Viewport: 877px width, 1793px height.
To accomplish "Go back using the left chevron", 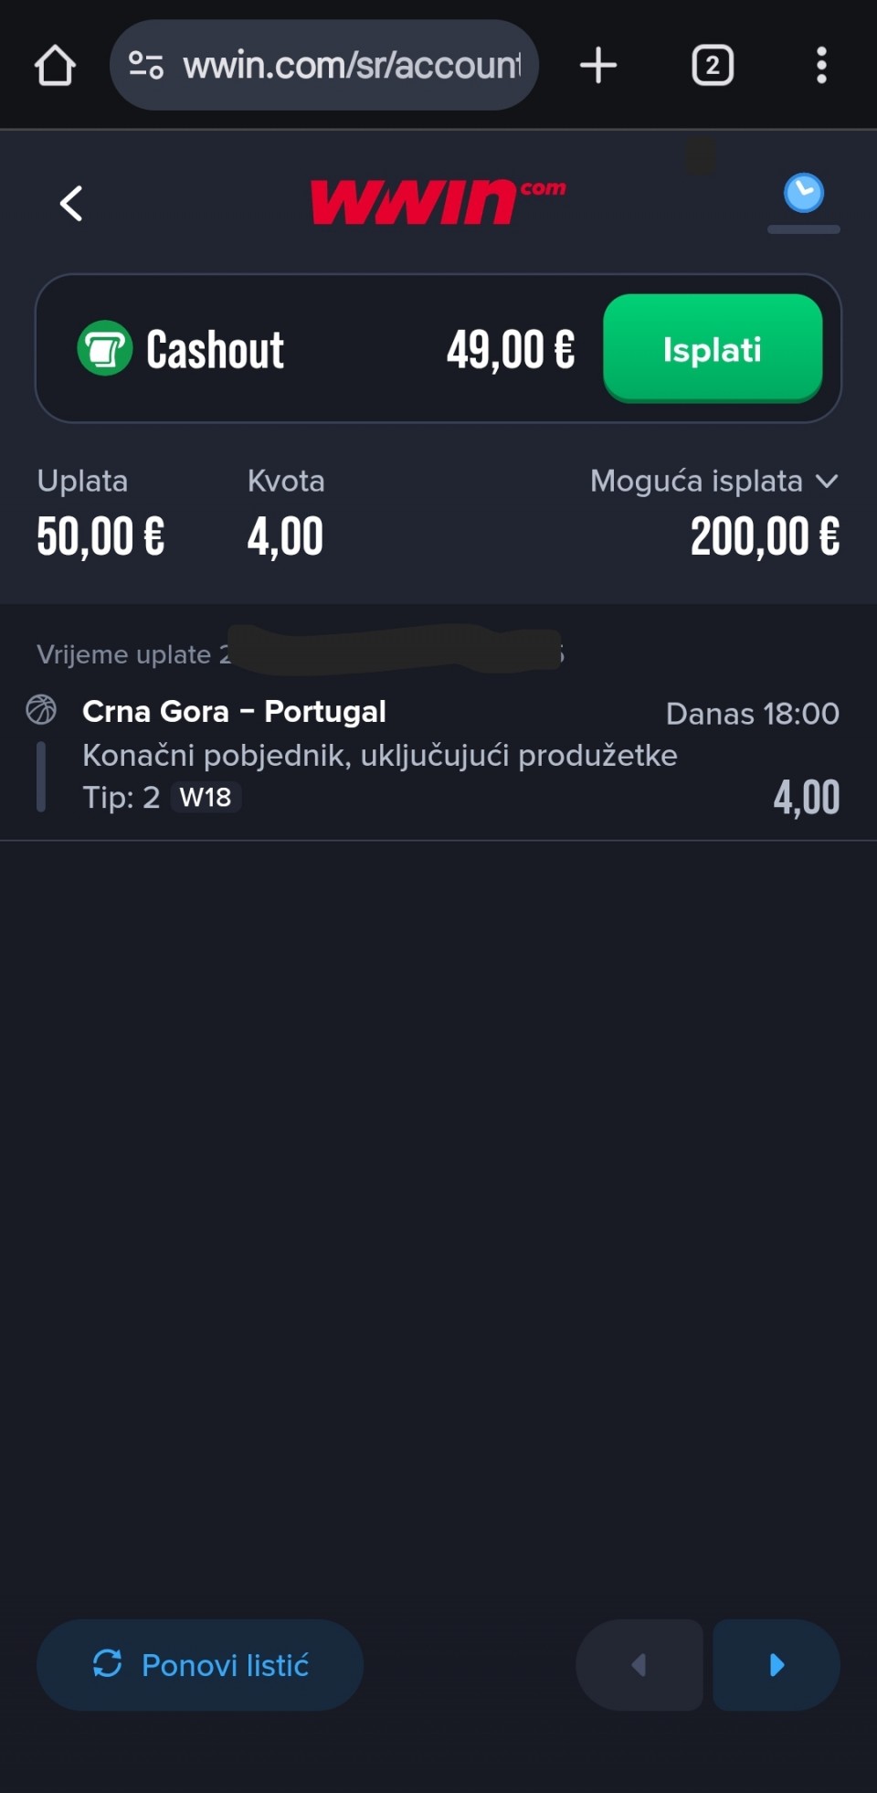I will coord(71,203).
